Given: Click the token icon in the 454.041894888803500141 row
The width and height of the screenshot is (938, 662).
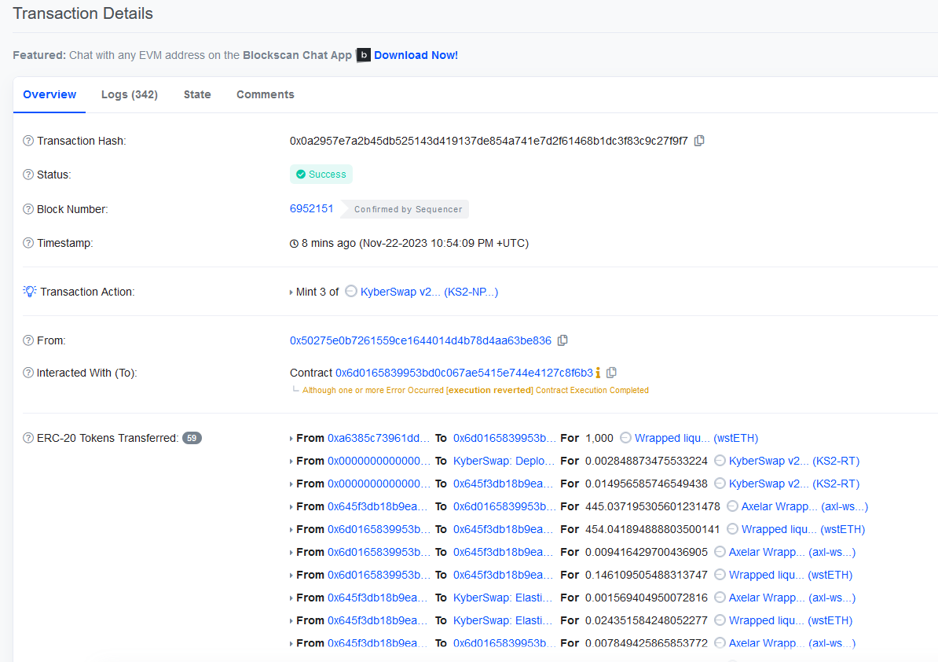Looking at the screenshot, I should (x=732, y=529).
